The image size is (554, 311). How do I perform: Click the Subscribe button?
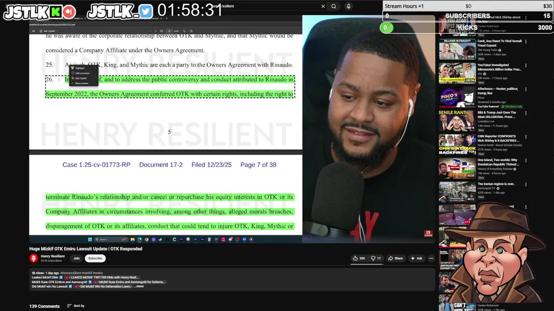(95, 258)
